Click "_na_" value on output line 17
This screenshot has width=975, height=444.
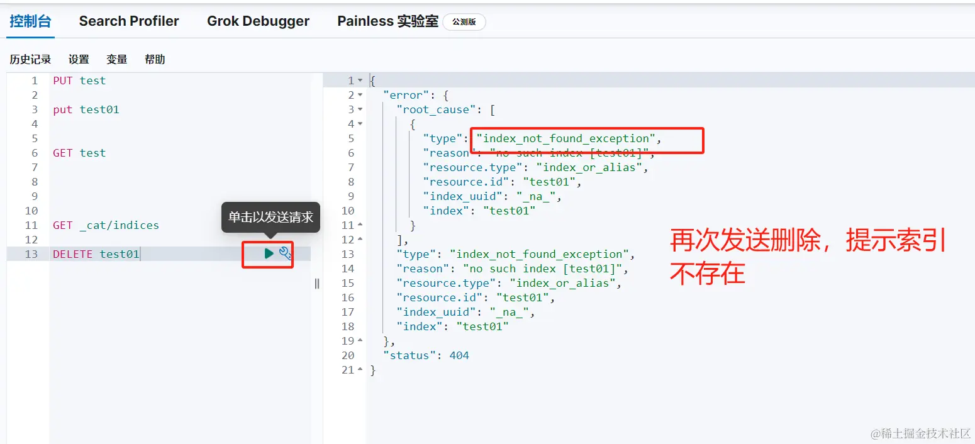(x=509, y=312)
